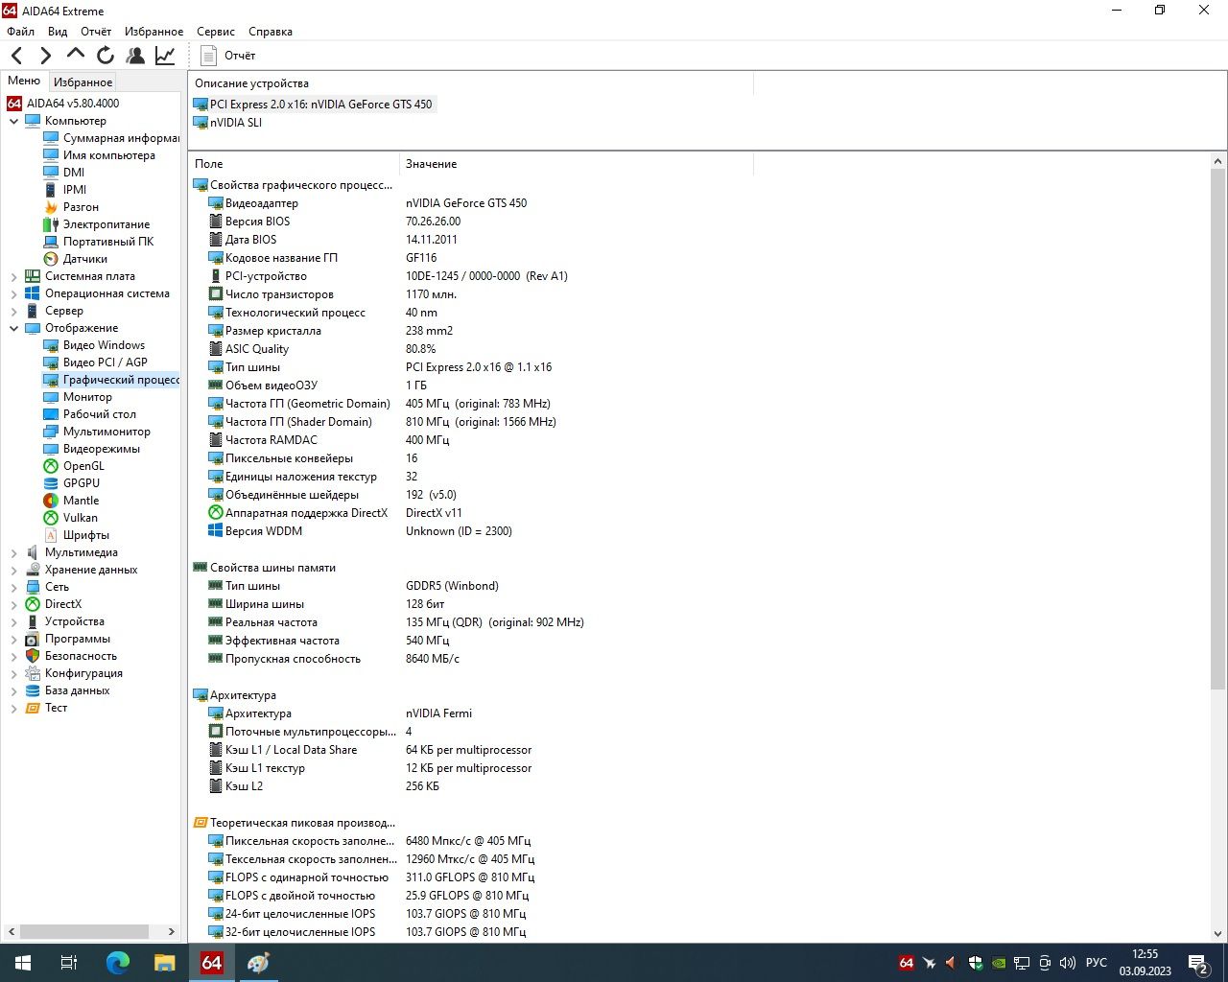Expand the Операционная система node
The width and height of the screenshot is (1228, 982).
point(13,293)
